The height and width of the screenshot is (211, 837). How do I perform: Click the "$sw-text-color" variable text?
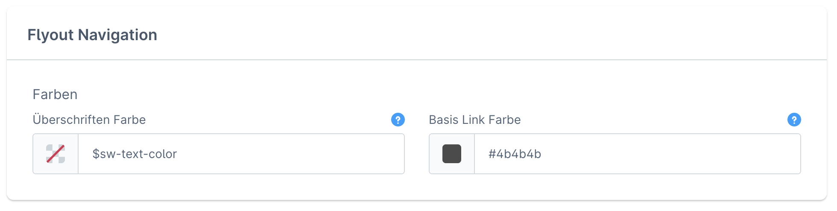(135, 154)
